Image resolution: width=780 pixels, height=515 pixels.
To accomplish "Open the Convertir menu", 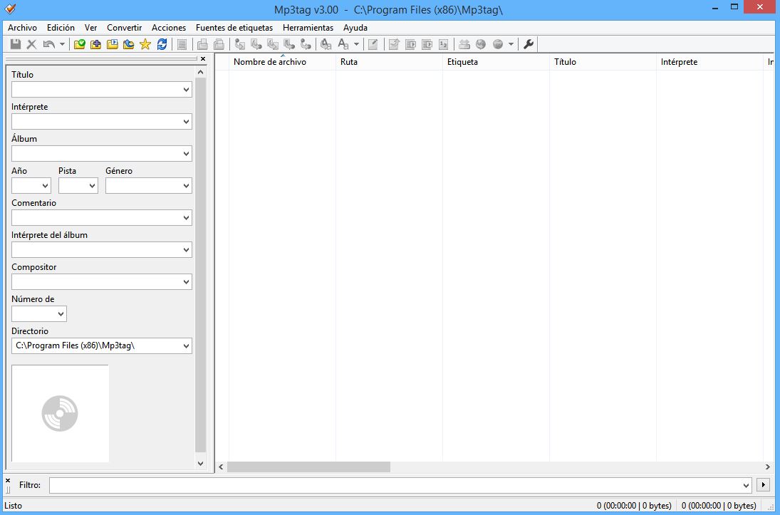I will pyautogui.click(x=125, y=28).
